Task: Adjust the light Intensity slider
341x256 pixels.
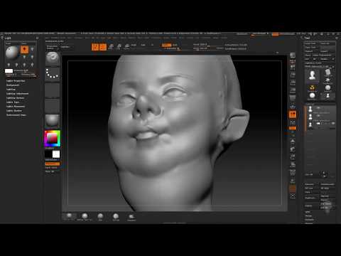Action: pyautogui.click(x=24, y=70)
